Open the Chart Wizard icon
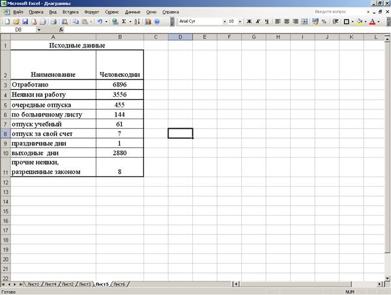The image size is (391, 295). [x=149, y=21]
